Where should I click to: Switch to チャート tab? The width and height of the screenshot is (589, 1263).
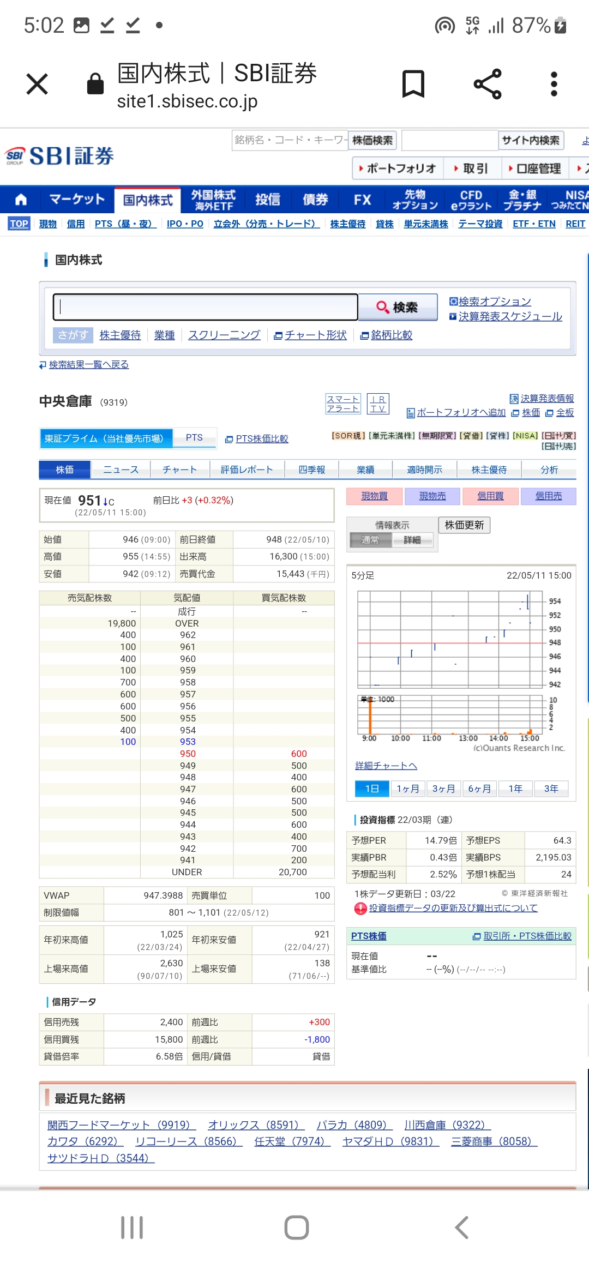(x=179, y=470)
